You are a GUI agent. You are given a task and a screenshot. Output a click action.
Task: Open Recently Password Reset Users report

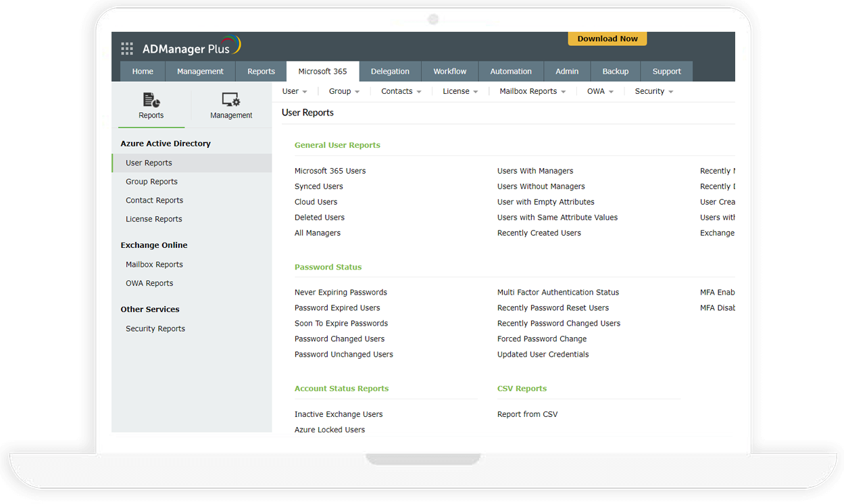[553, 308]
